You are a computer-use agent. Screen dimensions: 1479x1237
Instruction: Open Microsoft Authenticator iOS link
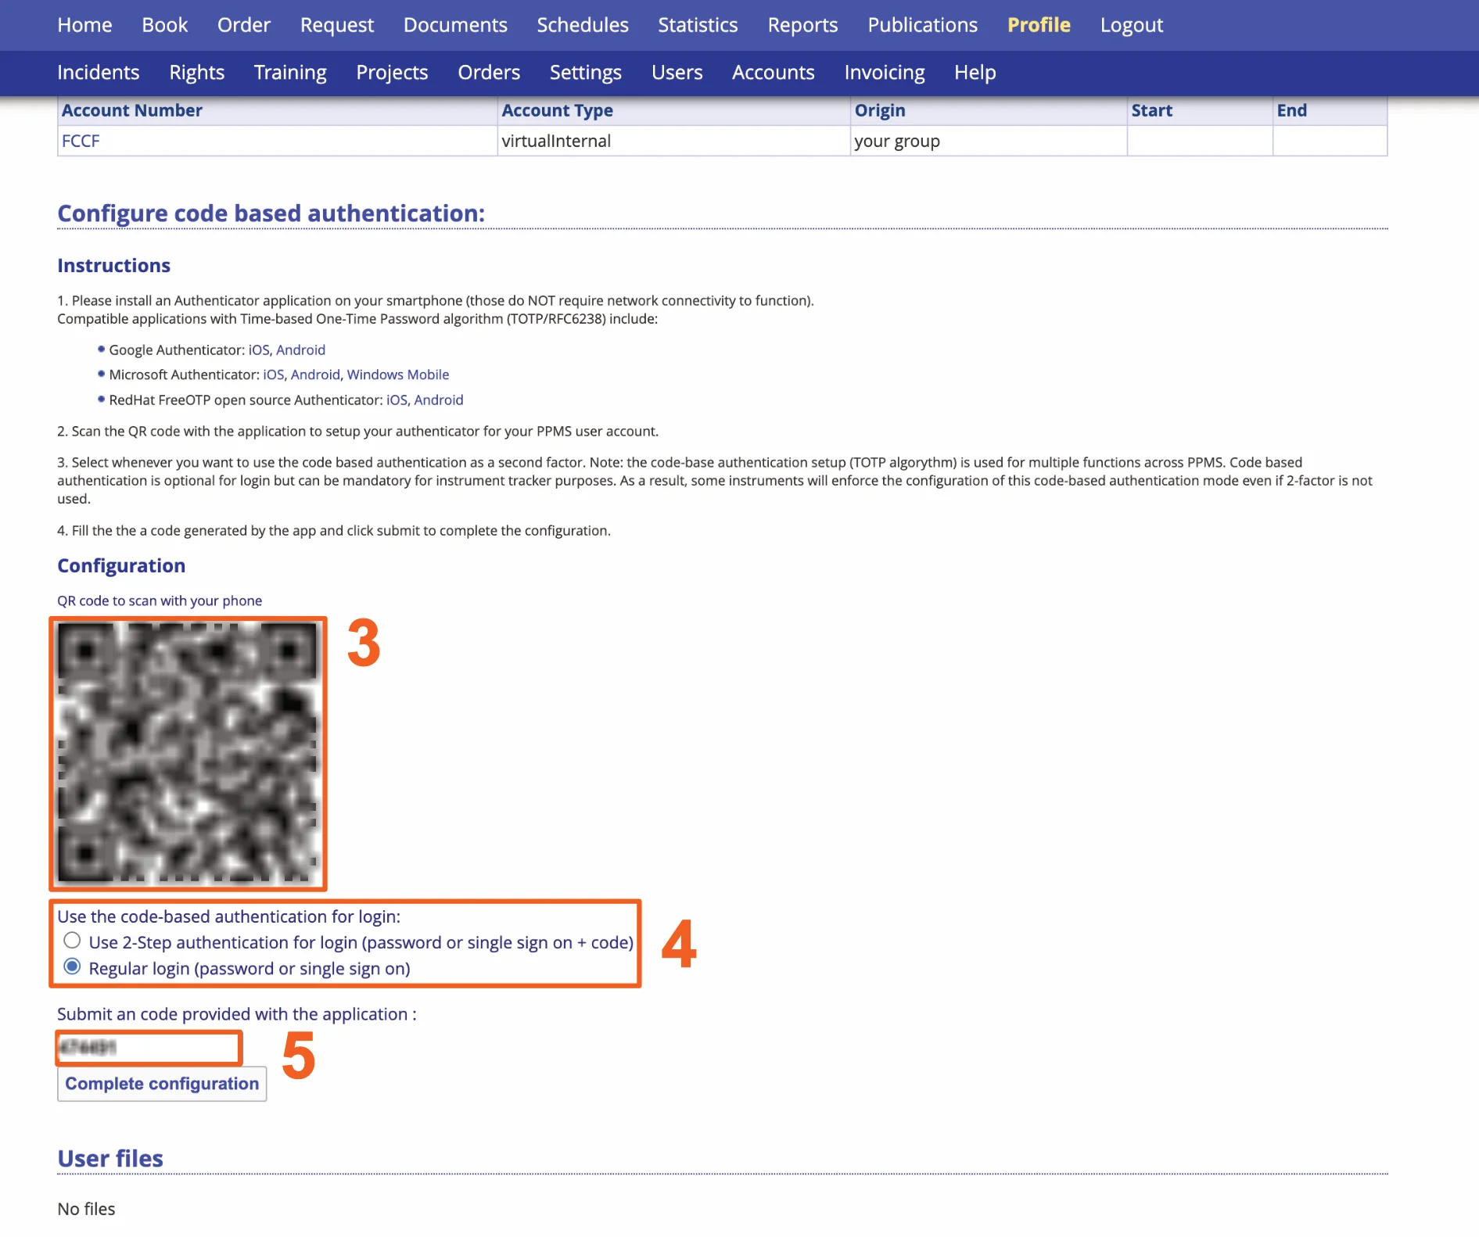click(x=273, y=375)
